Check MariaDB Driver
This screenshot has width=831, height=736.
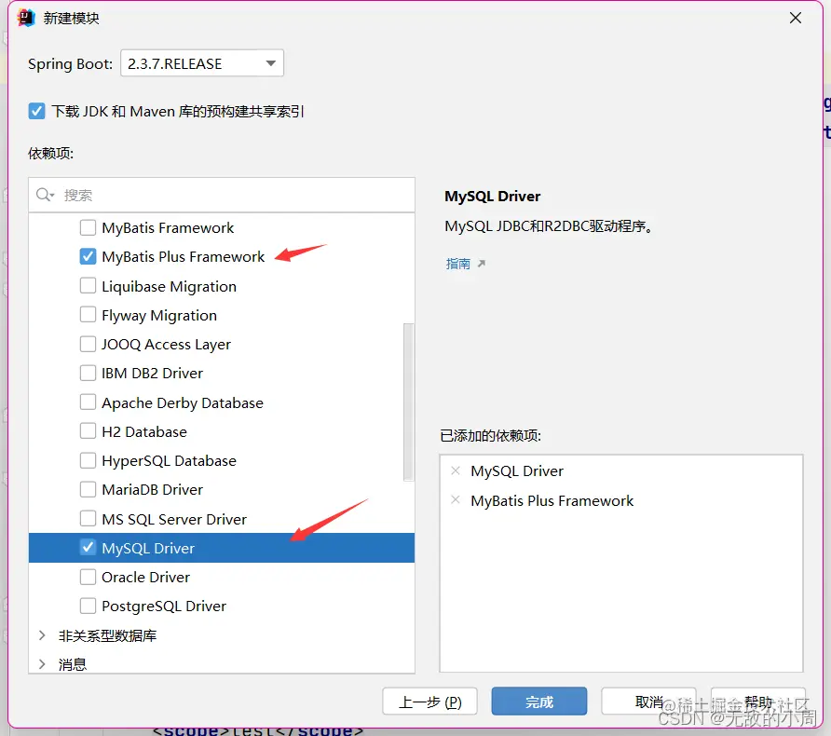click(x=88, y=489)
